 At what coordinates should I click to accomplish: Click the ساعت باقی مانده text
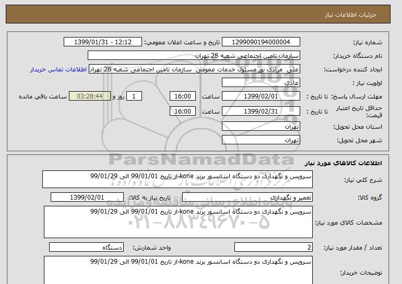coord(43,96)
